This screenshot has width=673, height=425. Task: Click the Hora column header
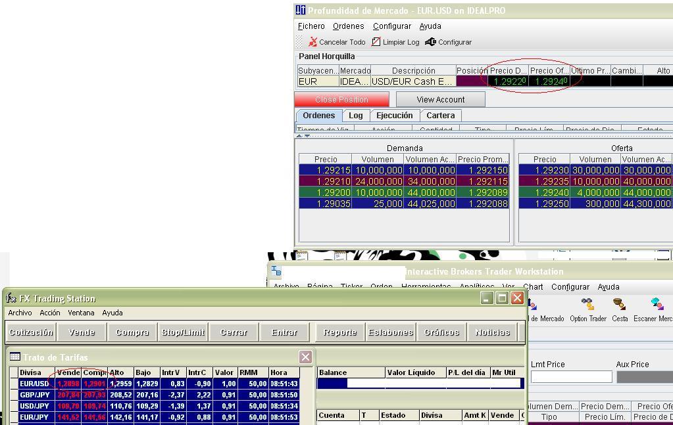(284, 372)
